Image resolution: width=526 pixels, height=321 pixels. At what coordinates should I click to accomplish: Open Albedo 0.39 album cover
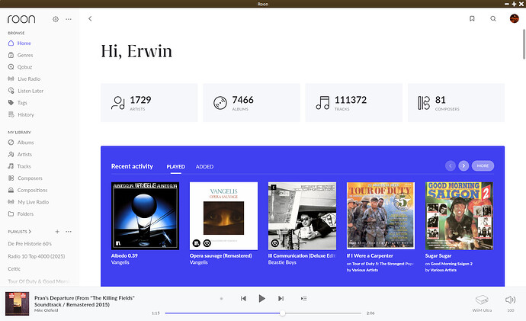coord(145,216)
